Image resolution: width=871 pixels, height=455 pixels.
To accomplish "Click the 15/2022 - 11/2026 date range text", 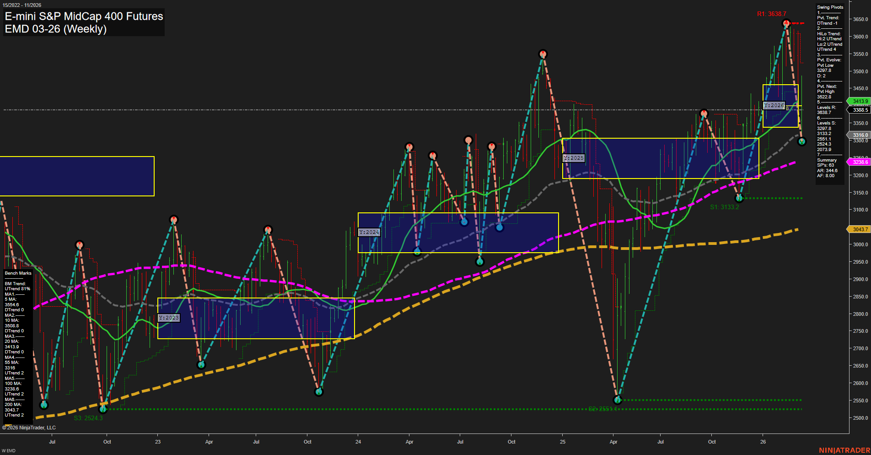I will (x=22, y=5).
